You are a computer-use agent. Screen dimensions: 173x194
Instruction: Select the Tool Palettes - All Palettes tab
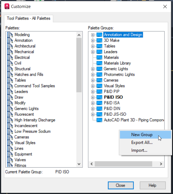coord(29,18)
